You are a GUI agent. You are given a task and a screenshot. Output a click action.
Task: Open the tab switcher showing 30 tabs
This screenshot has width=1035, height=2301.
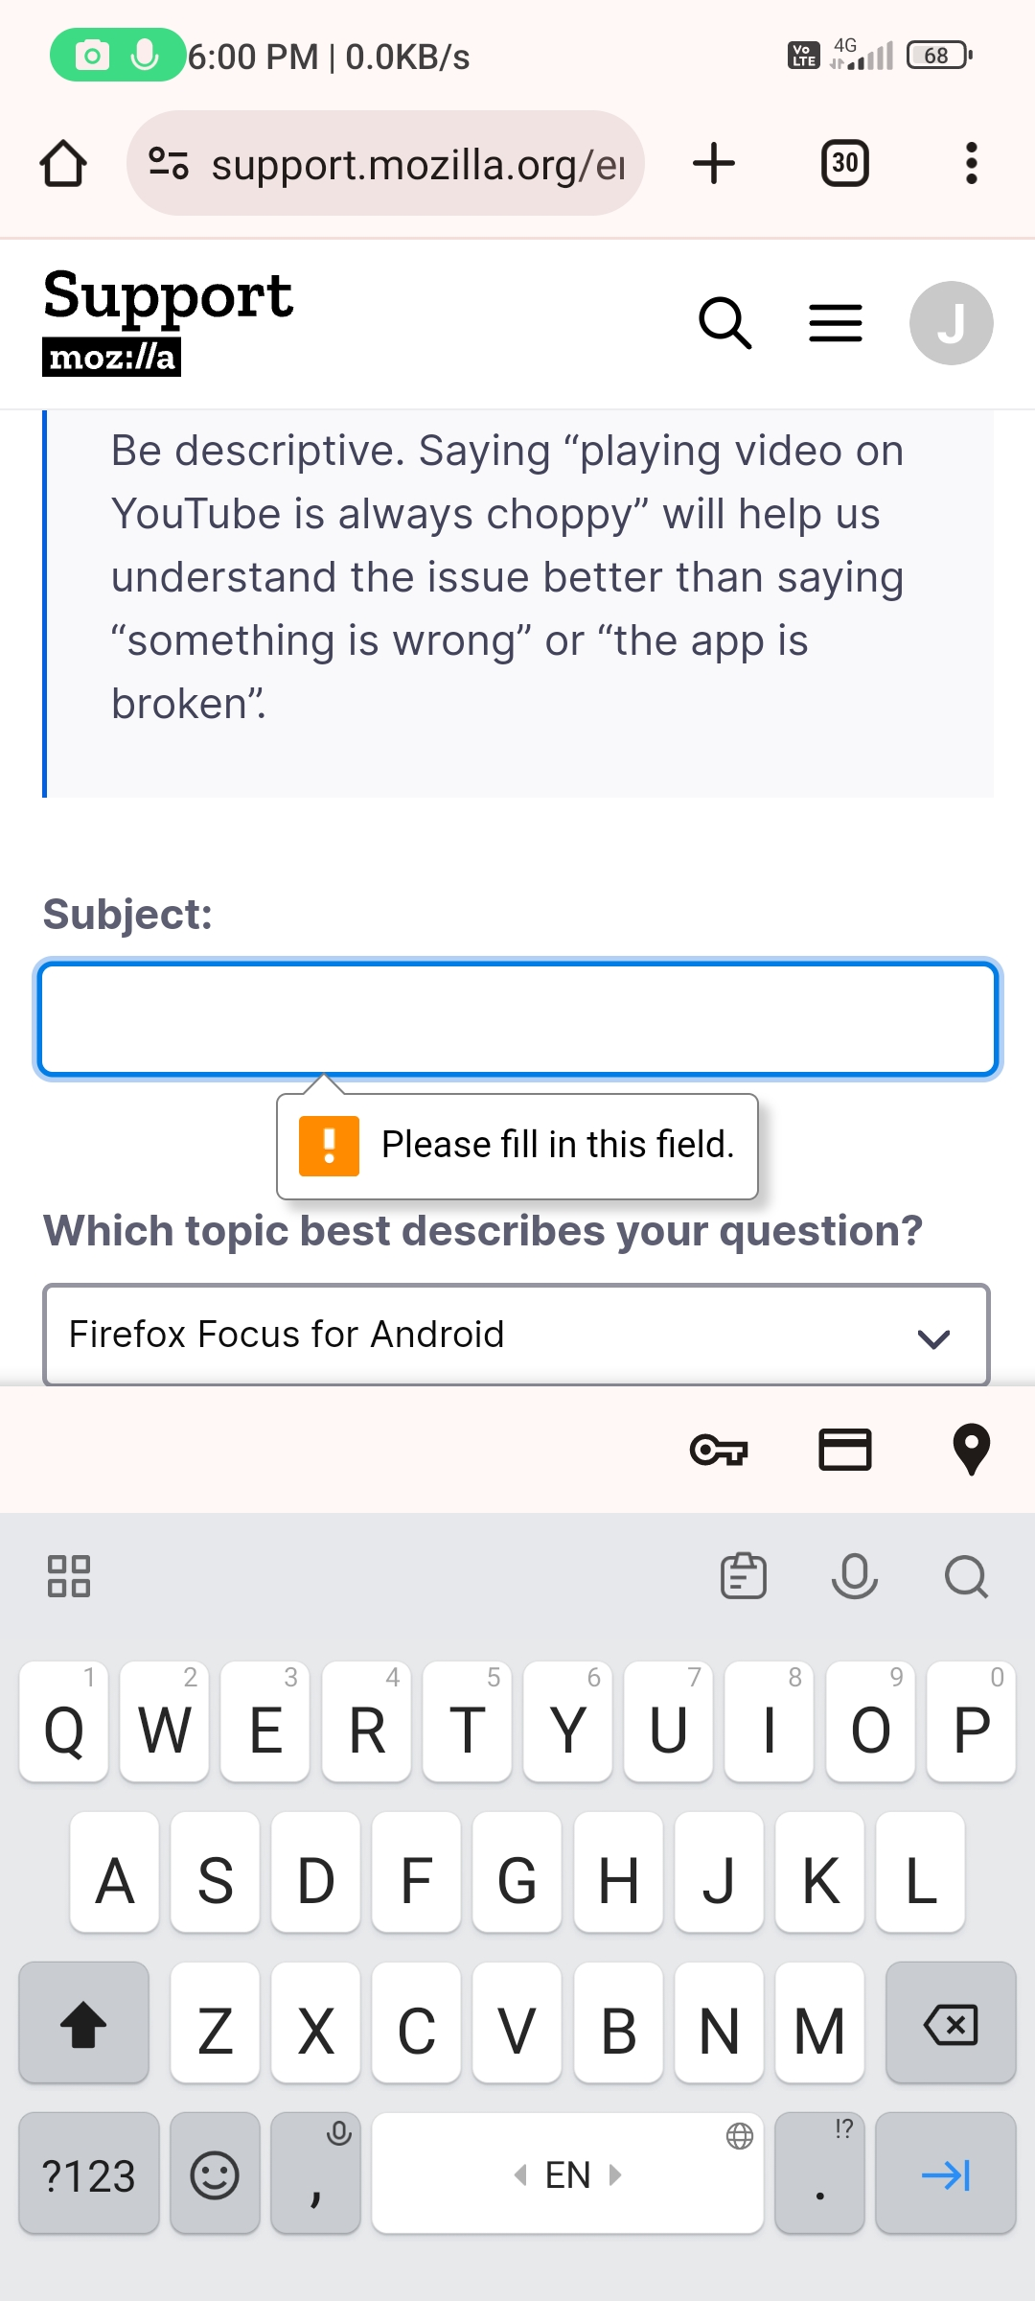[x=845, y=163]
